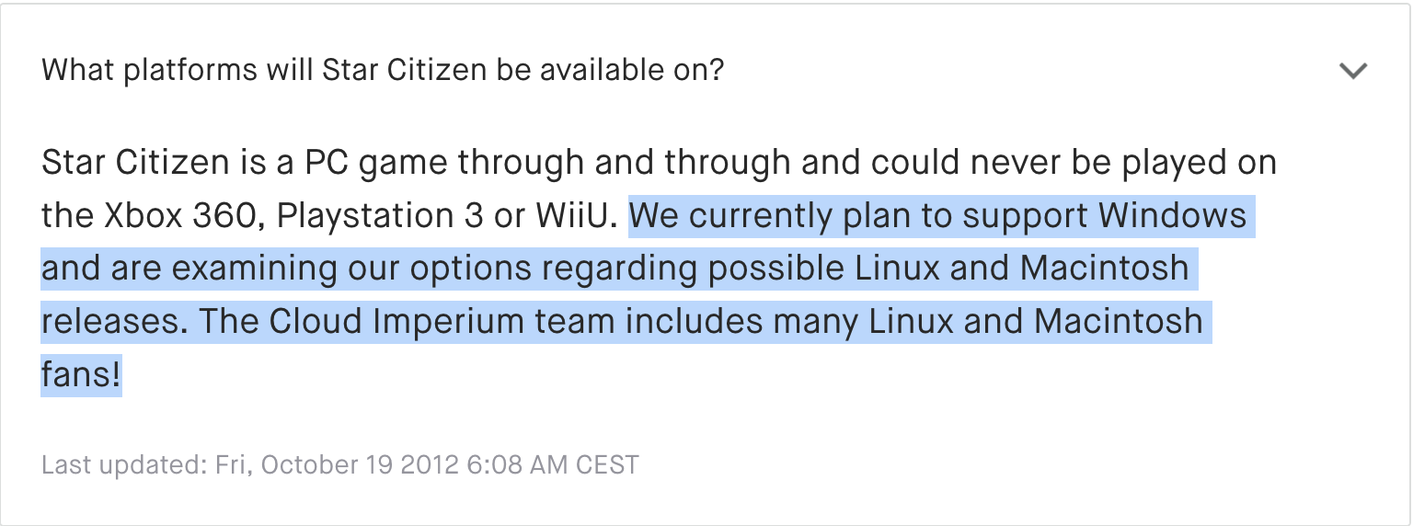Click the highlighted word 'releases.'
The width and height of the screenshot is (1413, 526).
point(116,323)
